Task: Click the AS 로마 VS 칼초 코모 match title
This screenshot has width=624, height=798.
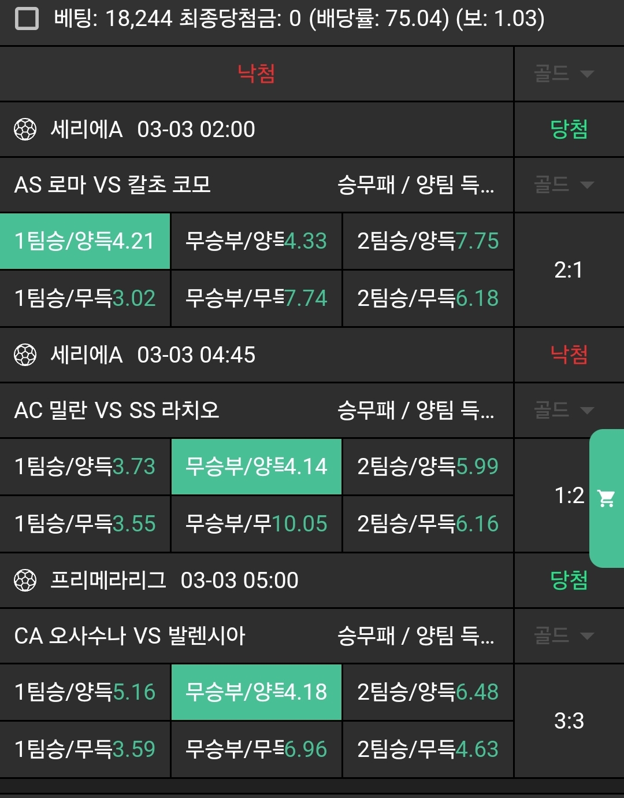Action: 113,185
